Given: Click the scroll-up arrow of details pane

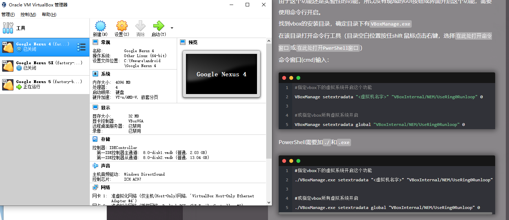Looking at the screenshot, I should click(x=269, y=41).
